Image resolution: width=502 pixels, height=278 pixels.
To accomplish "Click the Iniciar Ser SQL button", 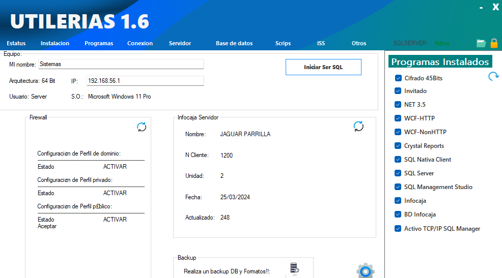I will click(323, 67).
